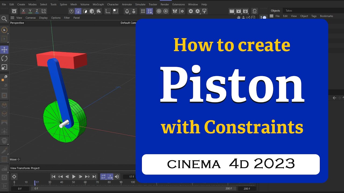
Task: Play the animation forward
Action: coord(74,177)
